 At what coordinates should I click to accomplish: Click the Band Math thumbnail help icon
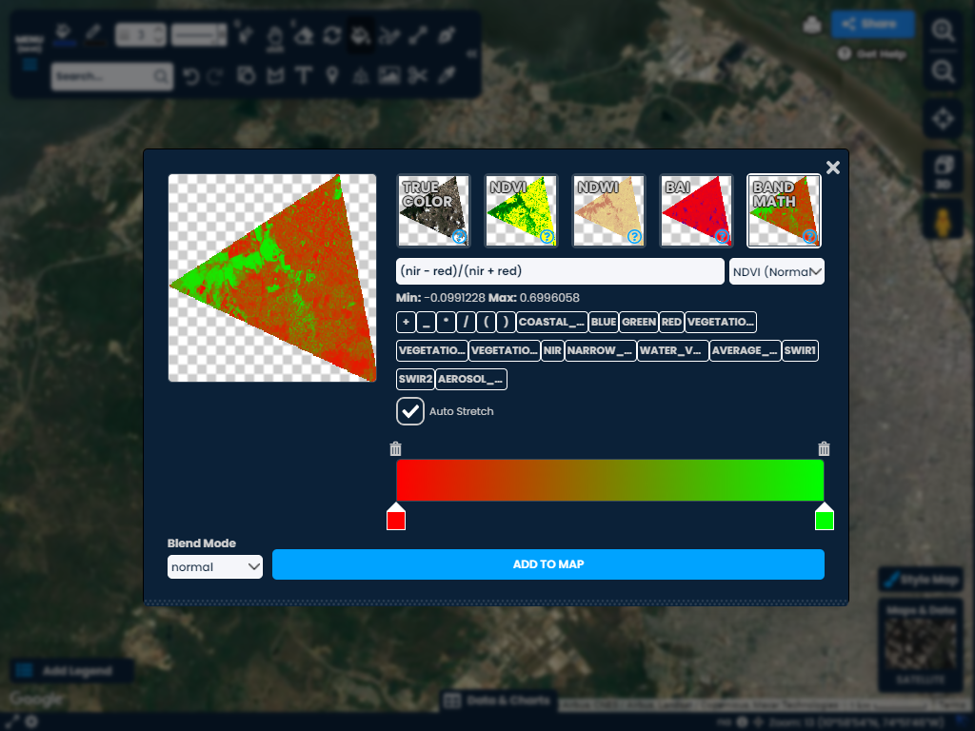(x=809, y=236)
